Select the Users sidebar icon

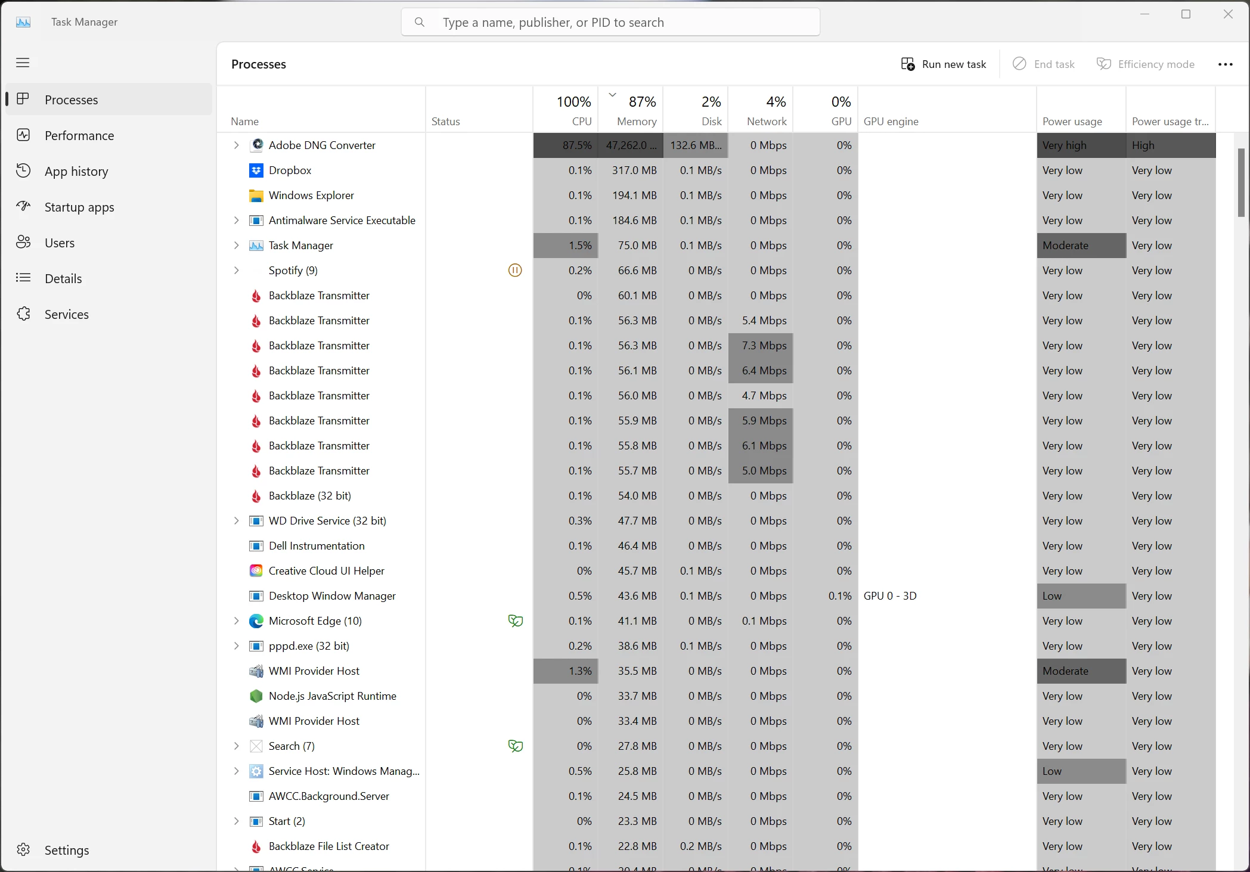tap(23, 242)
